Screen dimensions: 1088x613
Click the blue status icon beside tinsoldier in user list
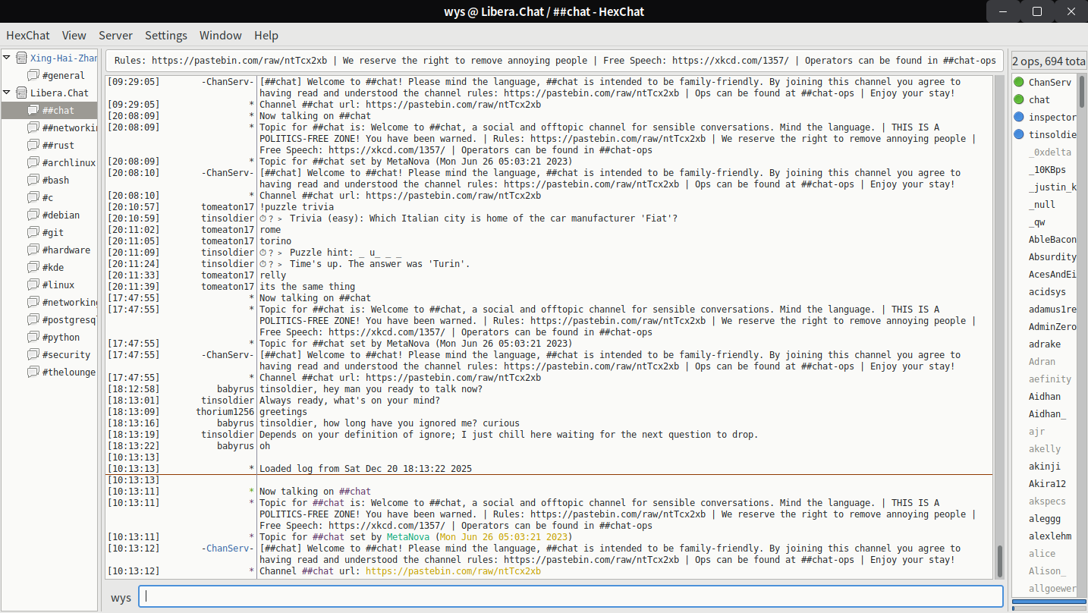(x=1019, y=134)
